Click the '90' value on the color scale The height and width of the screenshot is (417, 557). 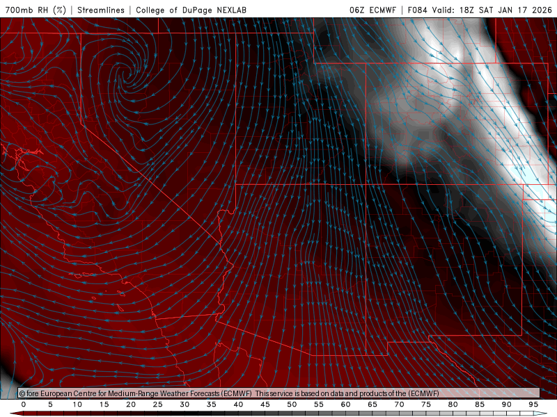pyautogui.click(x=507, y=404)
